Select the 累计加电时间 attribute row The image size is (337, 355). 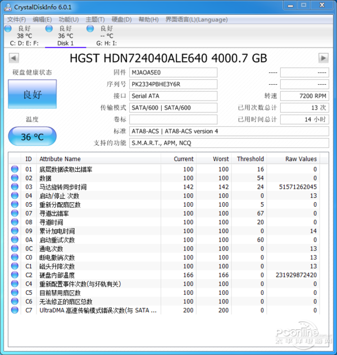coord(164,231)
